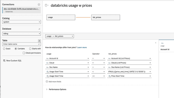
Task: Open the Database billing dropdown
Action: click(21, 34)
